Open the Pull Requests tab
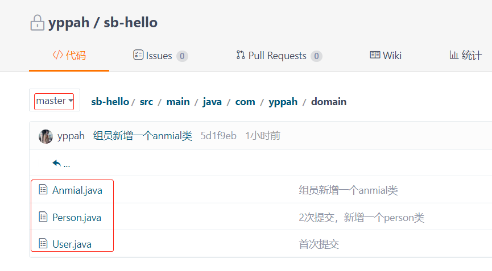Viewport: 492px width, 271px height. pyautogui.click(x=279, y=55)
